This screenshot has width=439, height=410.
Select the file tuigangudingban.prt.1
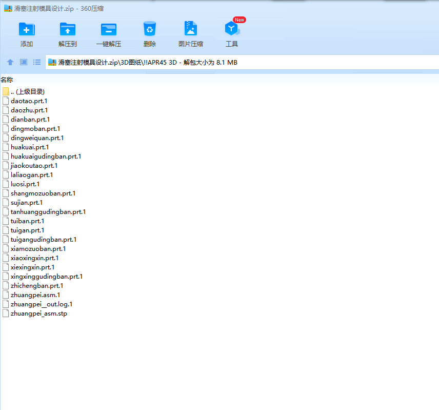[x=44, y=240]
